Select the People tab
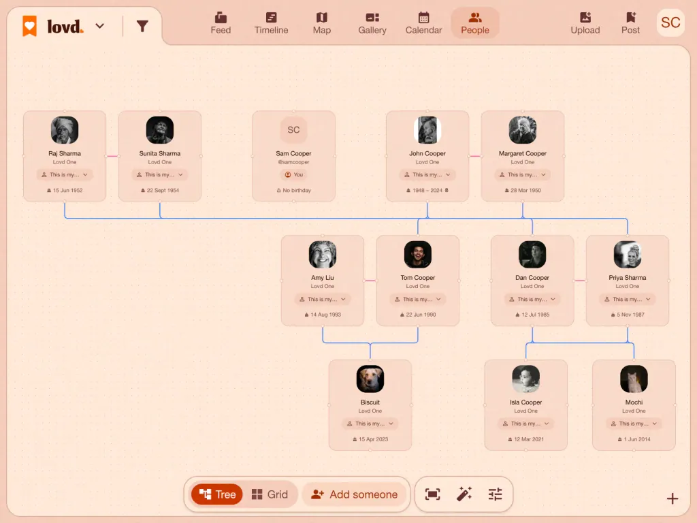697x523 pixels. [x=474, y=24]
